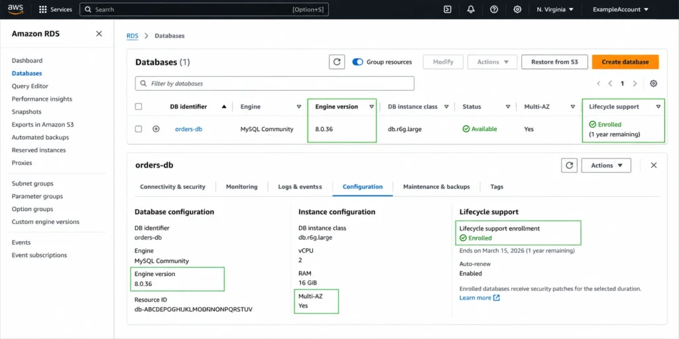
Task: Toggle the Group resources switch
Action: pyautogui.click(x=357, y=62)
